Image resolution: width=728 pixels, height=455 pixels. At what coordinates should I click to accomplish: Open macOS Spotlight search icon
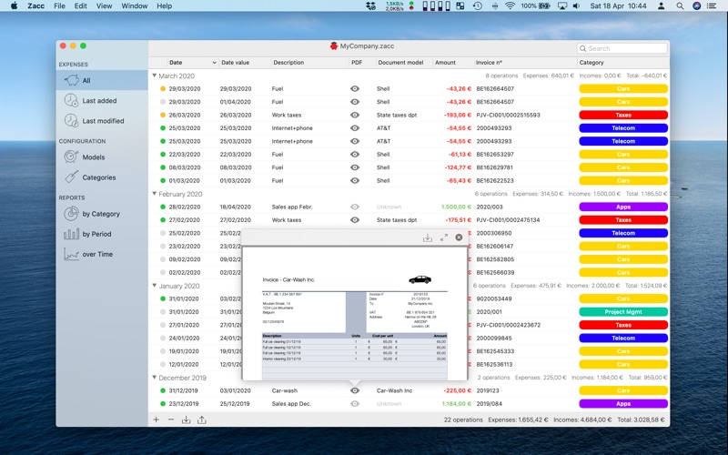pos(680,6)
